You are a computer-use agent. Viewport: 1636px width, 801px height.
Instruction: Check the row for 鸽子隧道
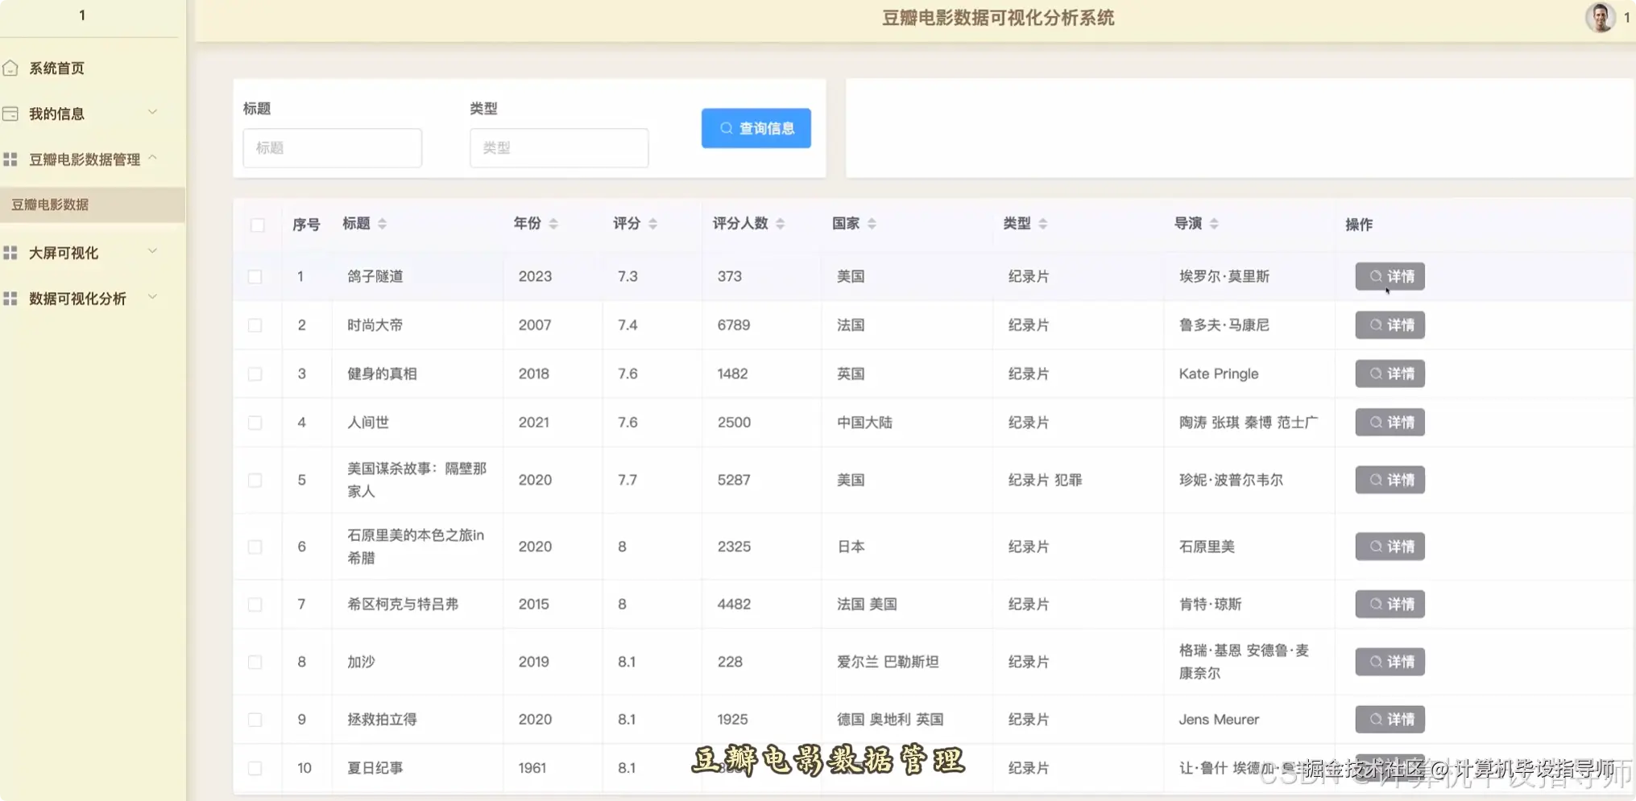point(255,277)
